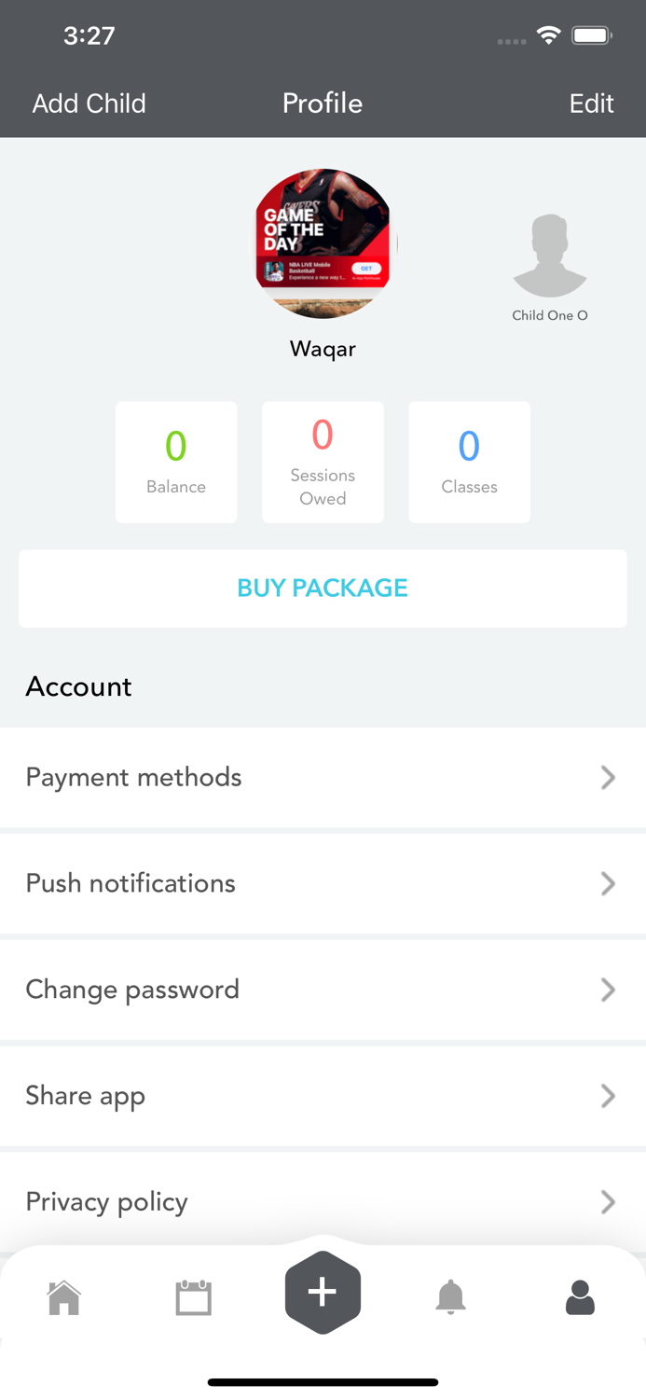View the Balance card
The width and height of the screenshot is (646, 1399).
(x=176, y=462)
